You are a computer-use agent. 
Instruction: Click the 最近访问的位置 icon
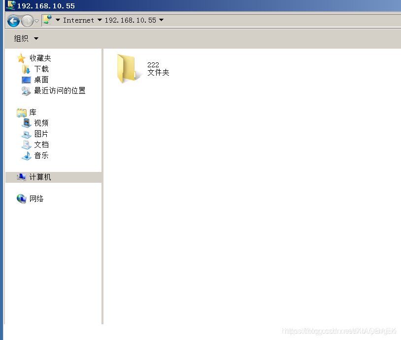click(26, 91)
